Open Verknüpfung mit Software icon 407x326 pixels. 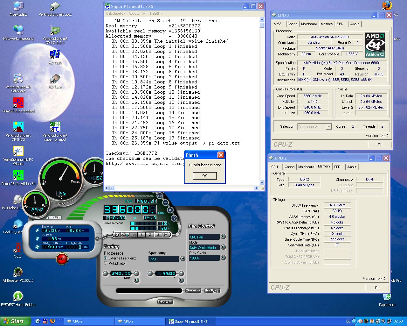[x=18, y=83]
